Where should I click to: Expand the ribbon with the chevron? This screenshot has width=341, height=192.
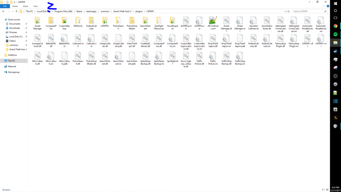[x=324, y=6]
